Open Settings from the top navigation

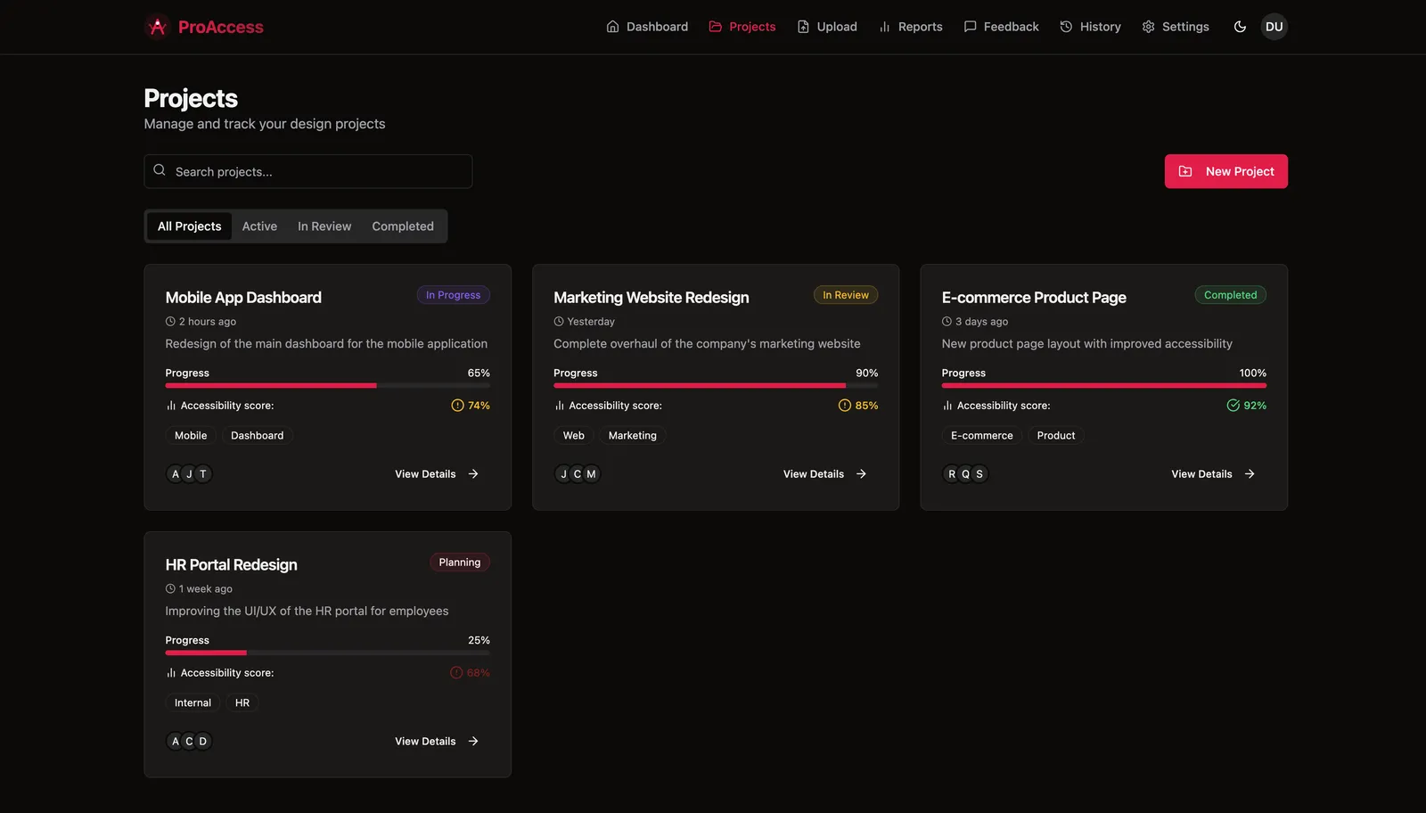pyautogui.click(x=1176, y=27)
